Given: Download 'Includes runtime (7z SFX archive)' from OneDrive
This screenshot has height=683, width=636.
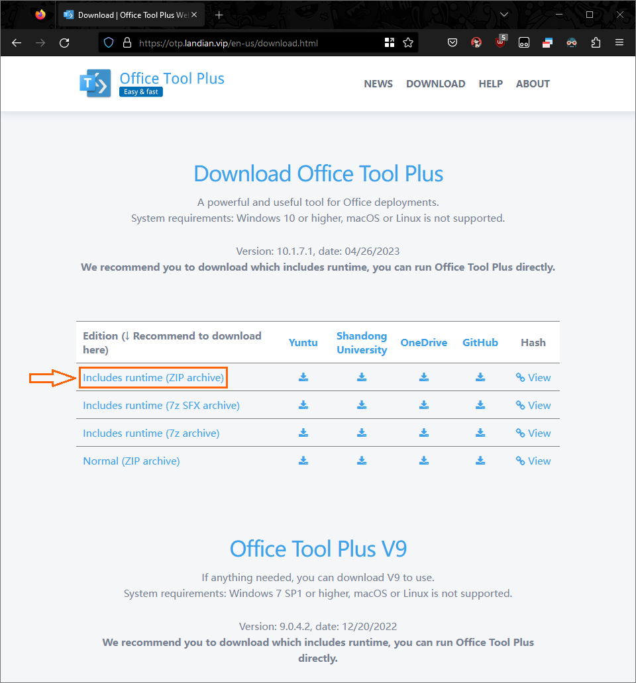Looking at the screenshot, I should (x=423, y=404).
